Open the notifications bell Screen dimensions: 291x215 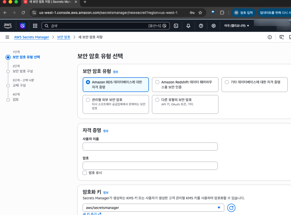[x=188, y=26]
